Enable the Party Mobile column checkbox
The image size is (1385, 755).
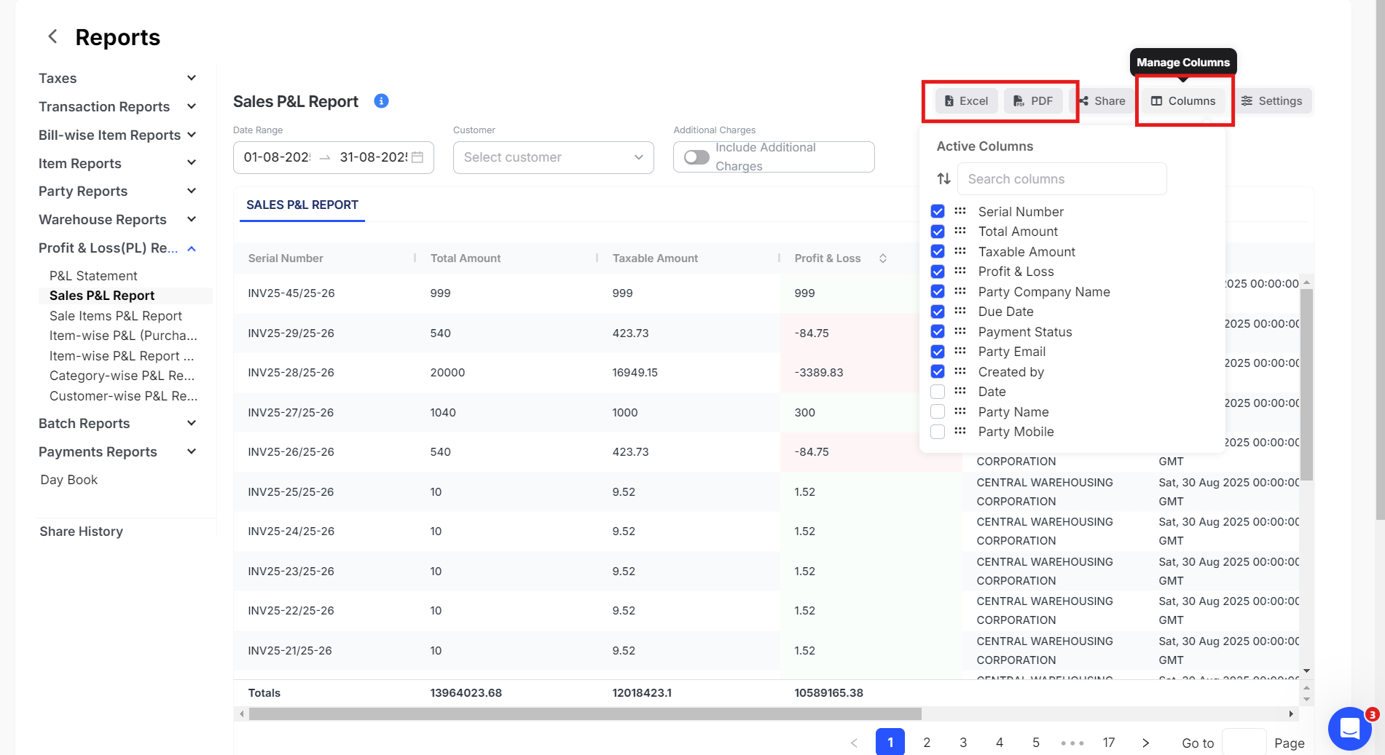click(x=938, y=432)
